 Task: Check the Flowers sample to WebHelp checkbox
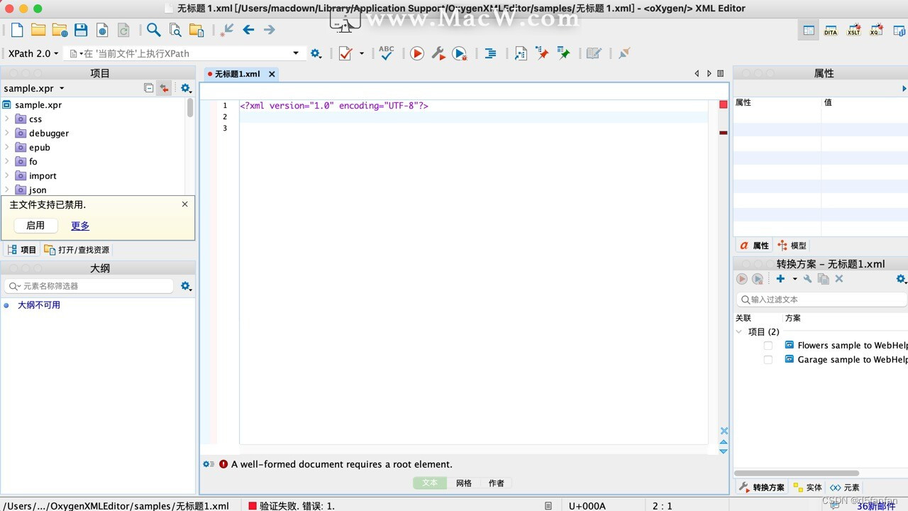point(768,345)
